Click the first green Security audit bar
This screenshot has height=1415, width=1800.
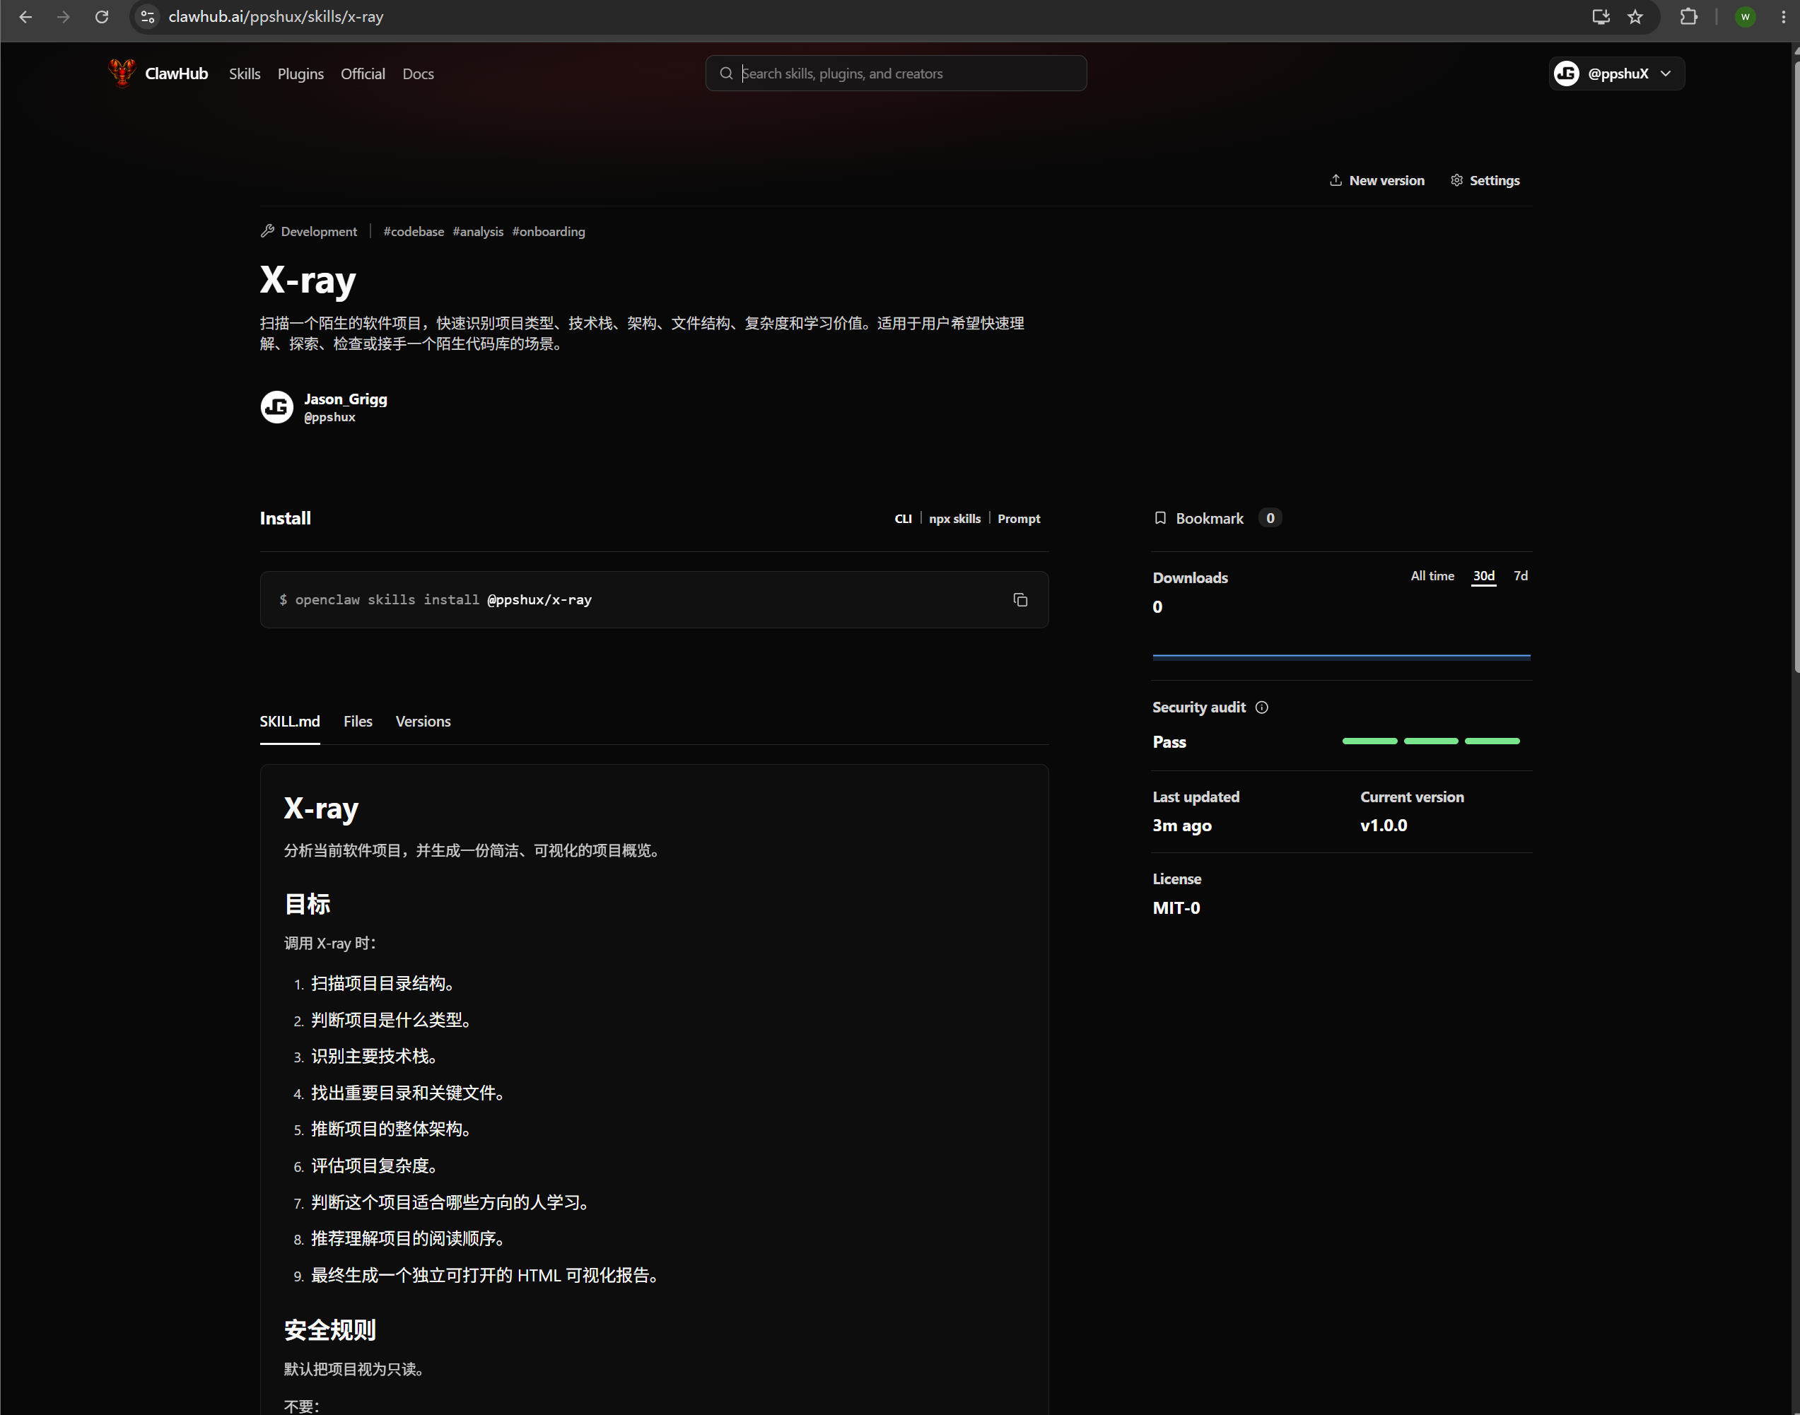[1370, 741]
